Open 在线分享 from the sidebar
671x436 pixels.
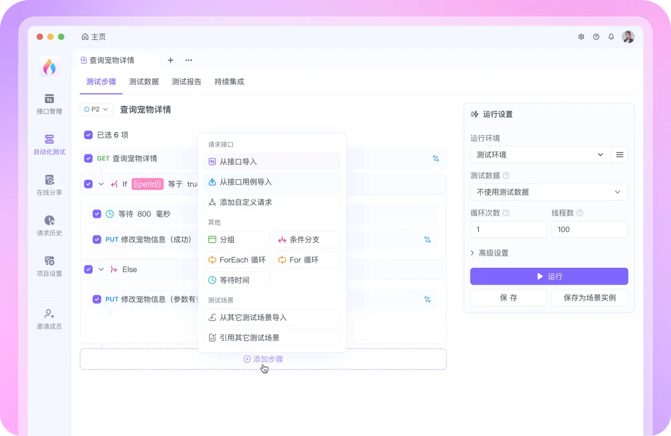coord(49,184)
